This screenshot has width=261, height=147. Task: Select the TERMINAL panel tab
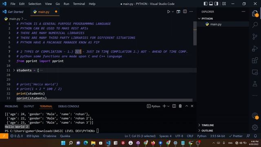(46, 106)
